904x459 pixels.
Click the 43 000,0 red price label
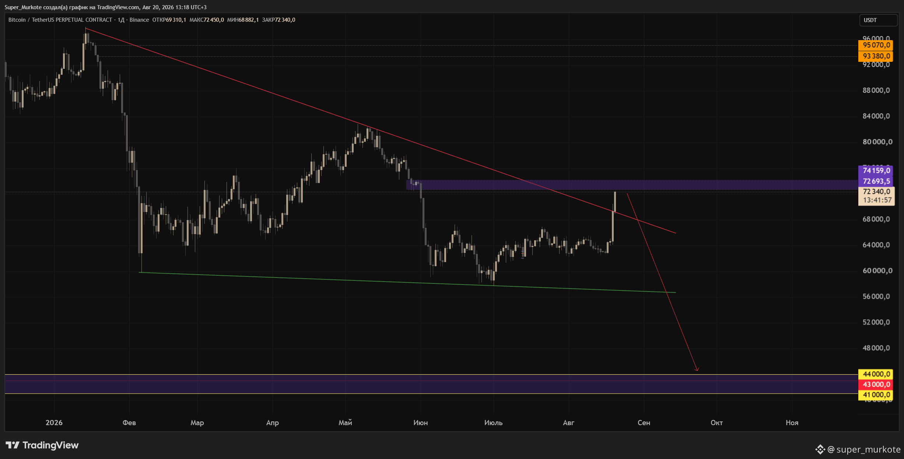[x=876, y=384]
